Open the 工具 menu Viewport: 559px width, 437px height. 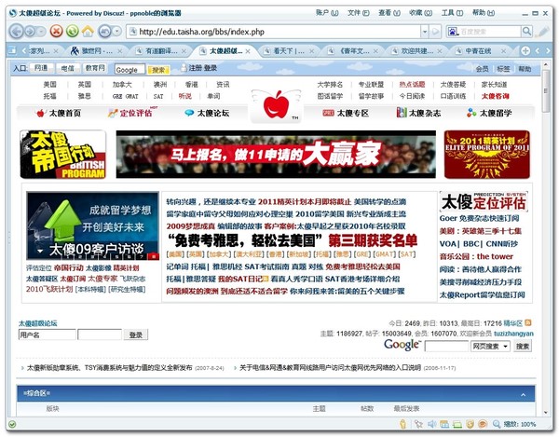[x=452, y=13]
